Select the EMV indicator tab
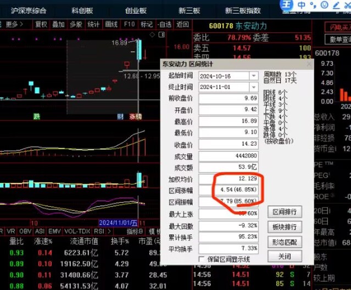This screenshot has width=351, height=290. [x=54, y=231]
